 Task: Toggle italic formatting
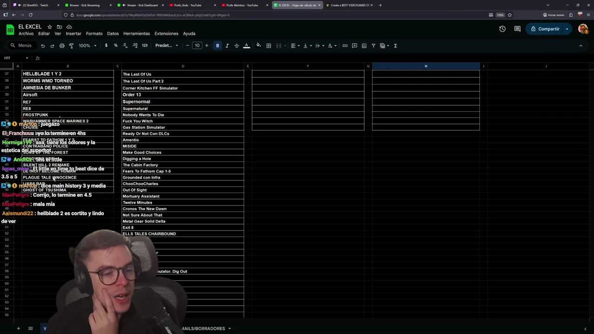pos(227,45)
